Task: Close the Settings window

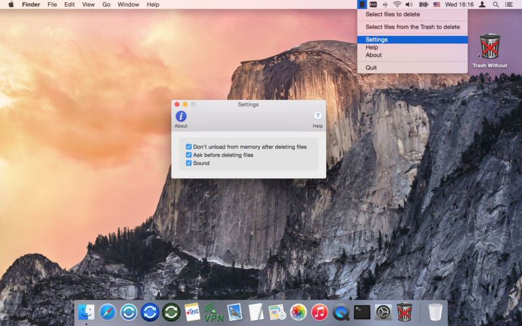Action: pos(177,104)
